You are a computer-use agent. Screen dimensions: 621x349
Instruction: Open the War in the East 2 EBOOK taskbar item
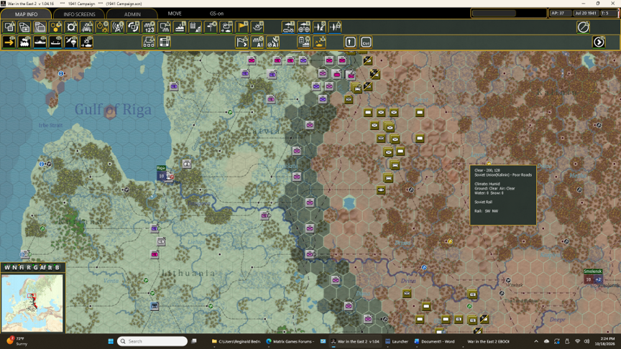coord(488,341)
